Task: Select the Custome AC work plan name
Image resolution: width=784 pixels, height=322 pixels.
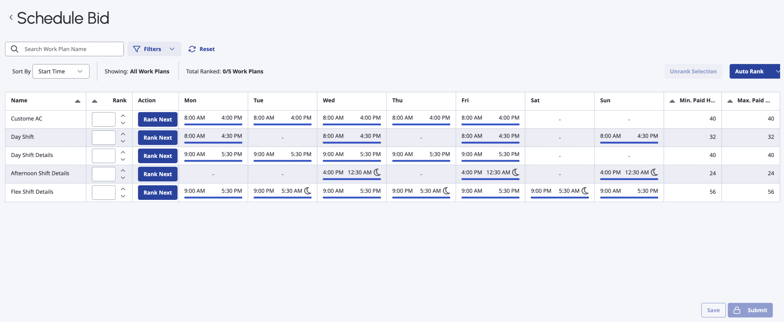Action: point(27,119)
